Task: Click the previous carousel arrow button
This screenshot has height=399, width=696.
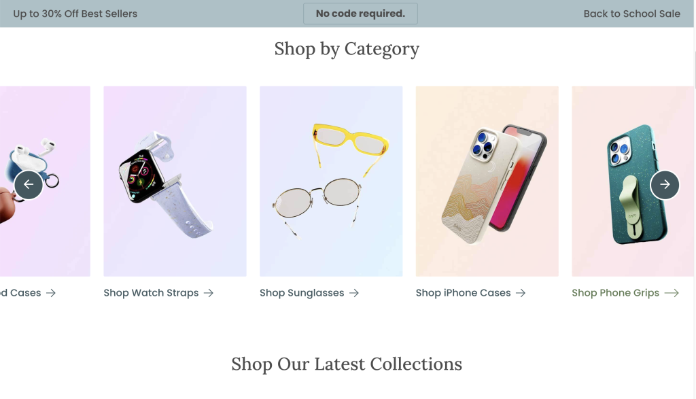Action: point(29,185)
